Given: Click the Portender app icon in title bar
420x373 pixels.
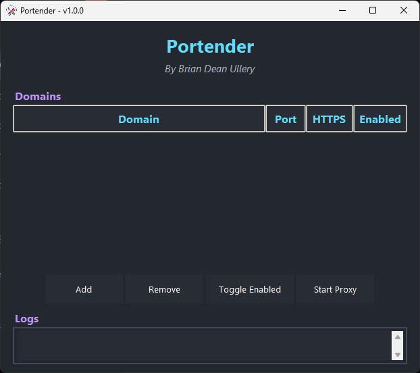Looking at the screenshot, I should coord(11,10).
